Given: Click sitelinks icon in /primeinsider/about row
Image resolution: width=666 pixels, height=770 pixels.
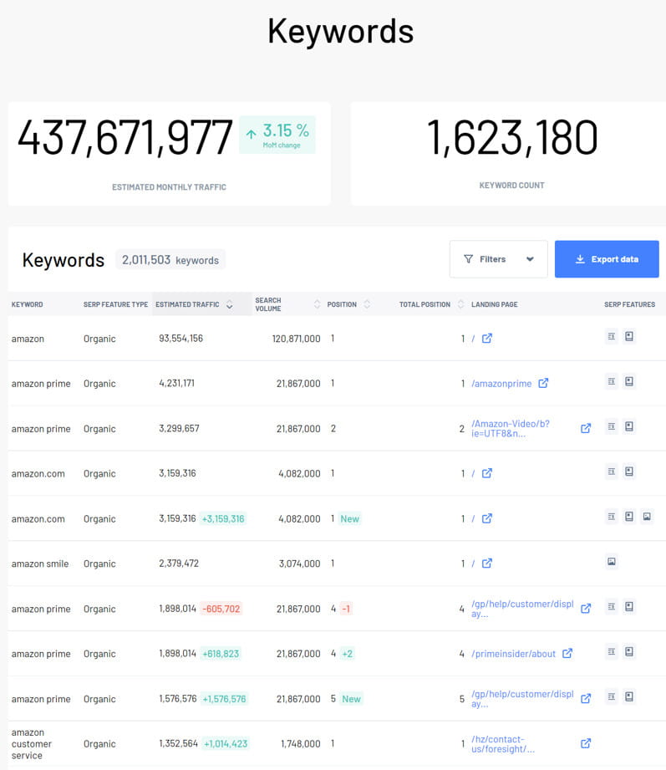Looking at the screenshot, I should (x=612, y=651).
